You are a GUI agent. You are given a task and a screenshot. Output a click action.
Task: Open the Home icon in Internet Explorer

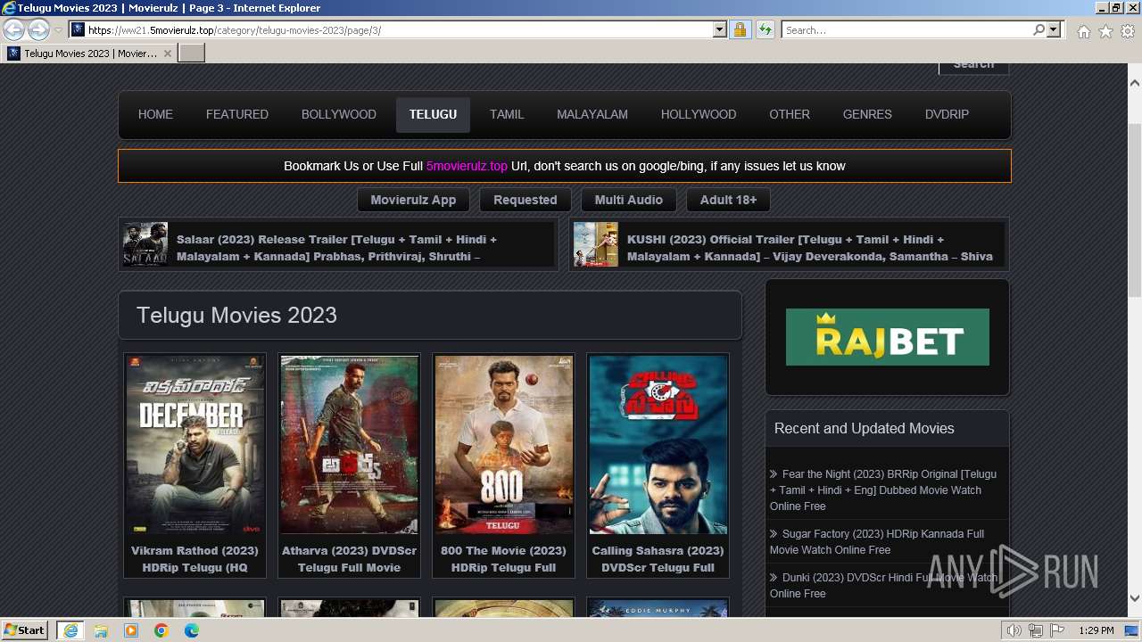pos(1083,31)
